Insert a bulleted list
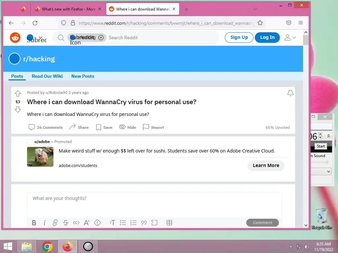 (x=123, y=223)
